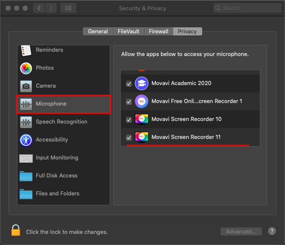Go back with the left arrow button
285x245 pixels.
point(39,8)
